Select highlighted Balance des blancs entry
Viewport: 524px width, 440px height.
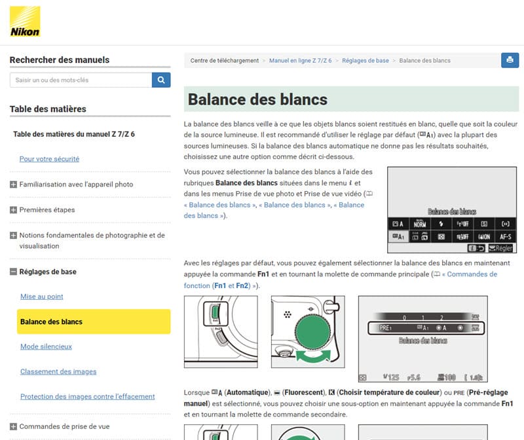(94, 321)
